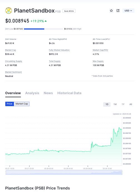Image resolution: width=140 pixels, height=192 pixels.
Task: Set chart range to All
Action: 131,104
